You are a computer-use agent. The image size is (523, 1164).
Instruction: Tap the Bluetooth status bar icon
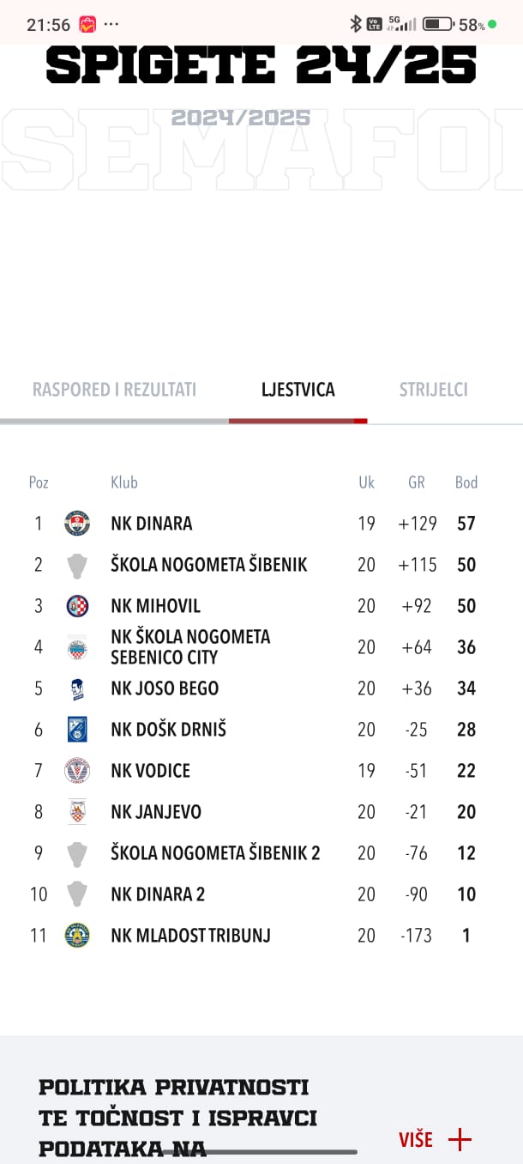(x=356, y=24)
